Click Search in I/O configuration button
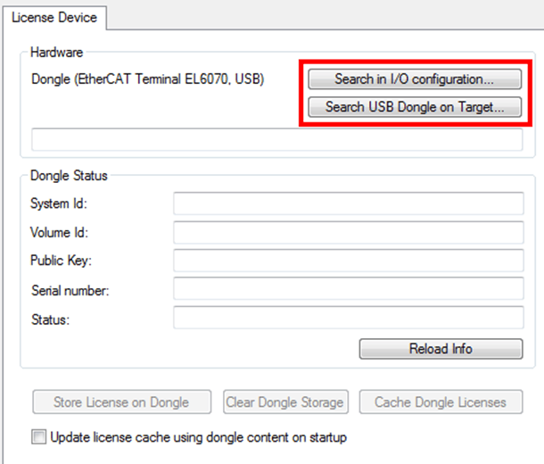This screenshot has height=464, width=544. pos(415,79)
